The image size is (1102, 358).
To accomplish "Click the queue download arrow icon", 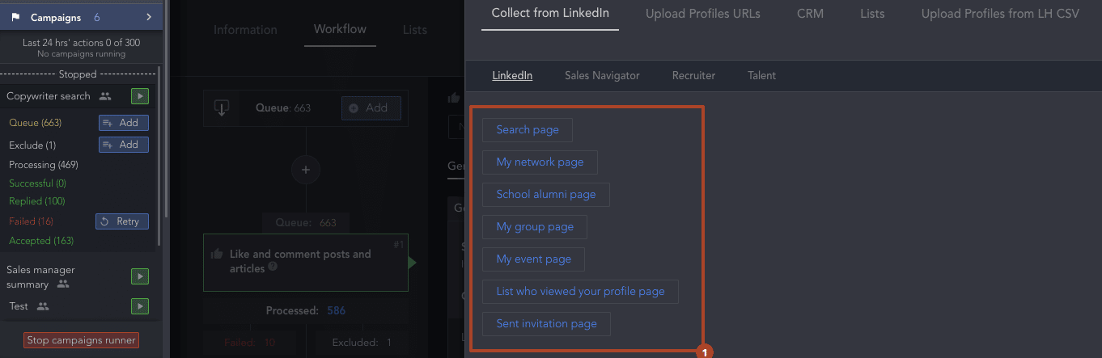I will (x=221, y=108).
